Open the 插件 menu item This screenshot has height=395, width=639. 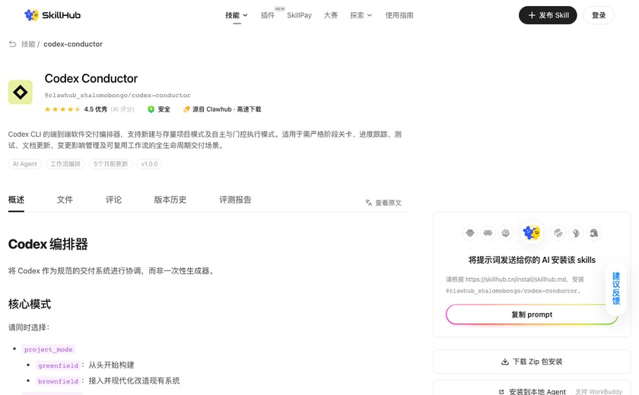[268, 15]
